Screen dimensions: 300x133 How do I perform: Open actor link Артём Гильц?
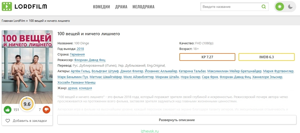(80, 71)
